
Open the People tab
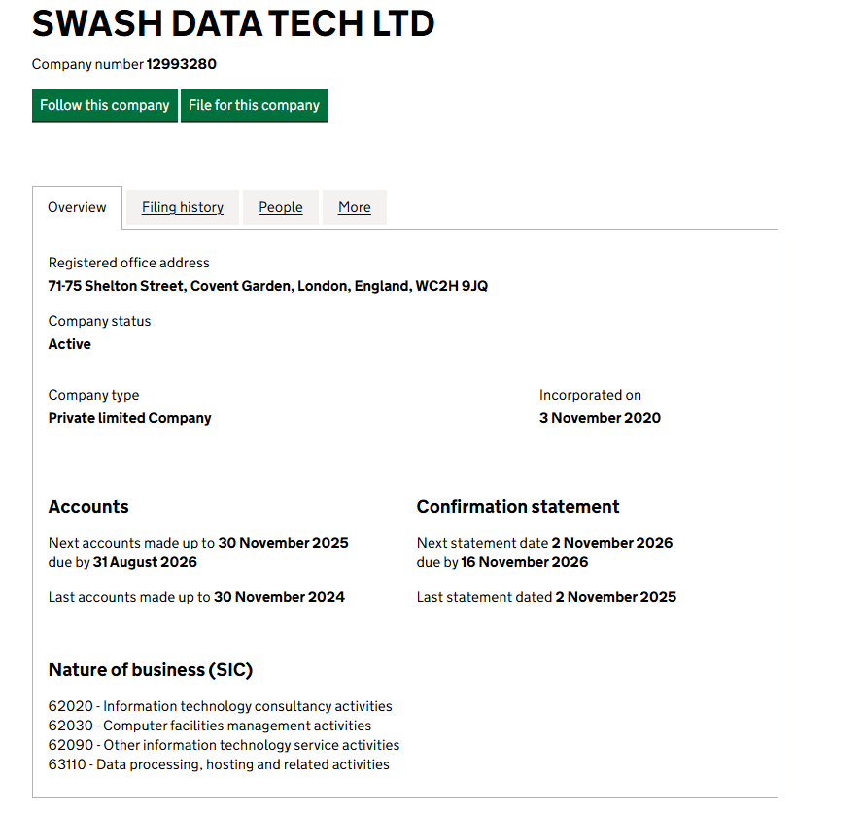coord(281,207)
